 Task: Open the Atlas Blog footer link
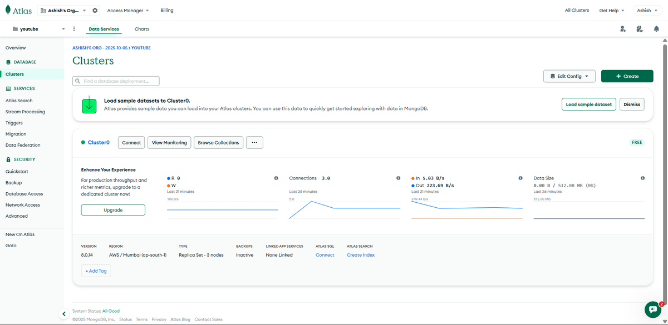pyautogui.click(x=180, y=319)
